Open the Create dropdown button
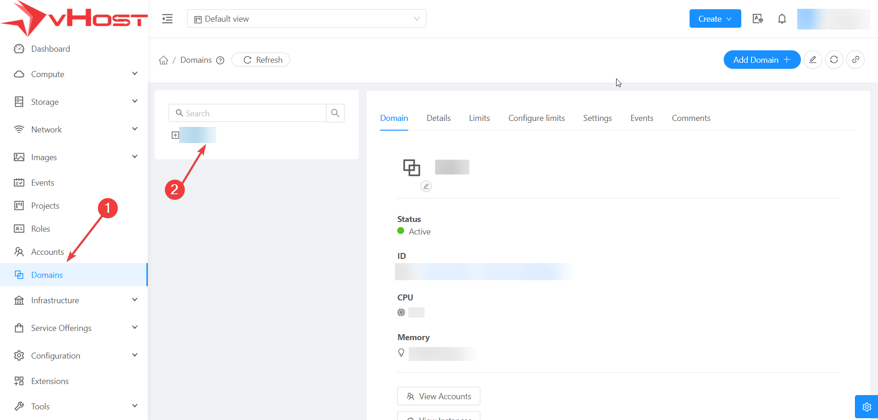Image resolution: width=878 pixels, height=420 pixels. 715,19
